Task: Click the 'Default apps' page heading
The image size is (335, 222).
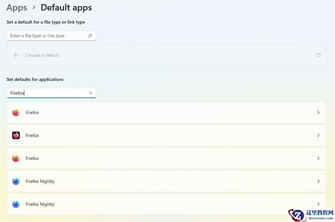Action: point(66,8)
